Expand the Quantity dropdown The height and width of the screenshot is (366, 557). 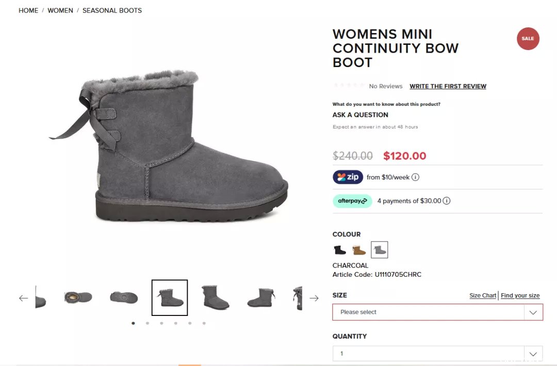pos(438,354)
